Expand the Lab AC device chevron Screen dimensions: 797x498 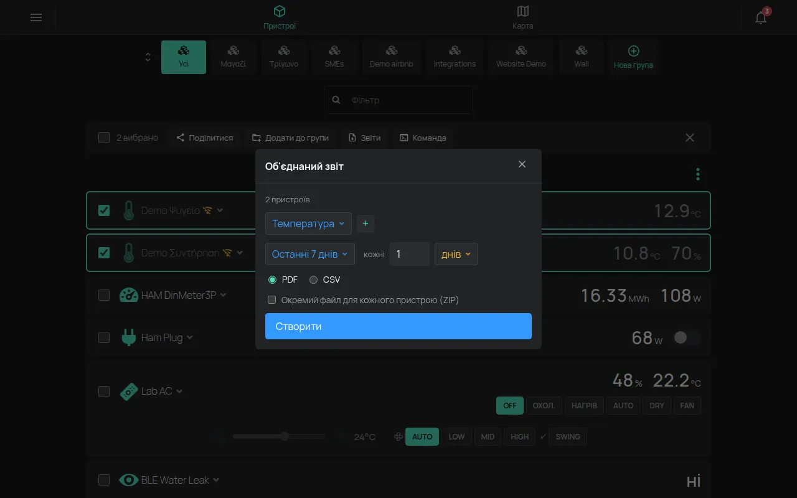179,392
